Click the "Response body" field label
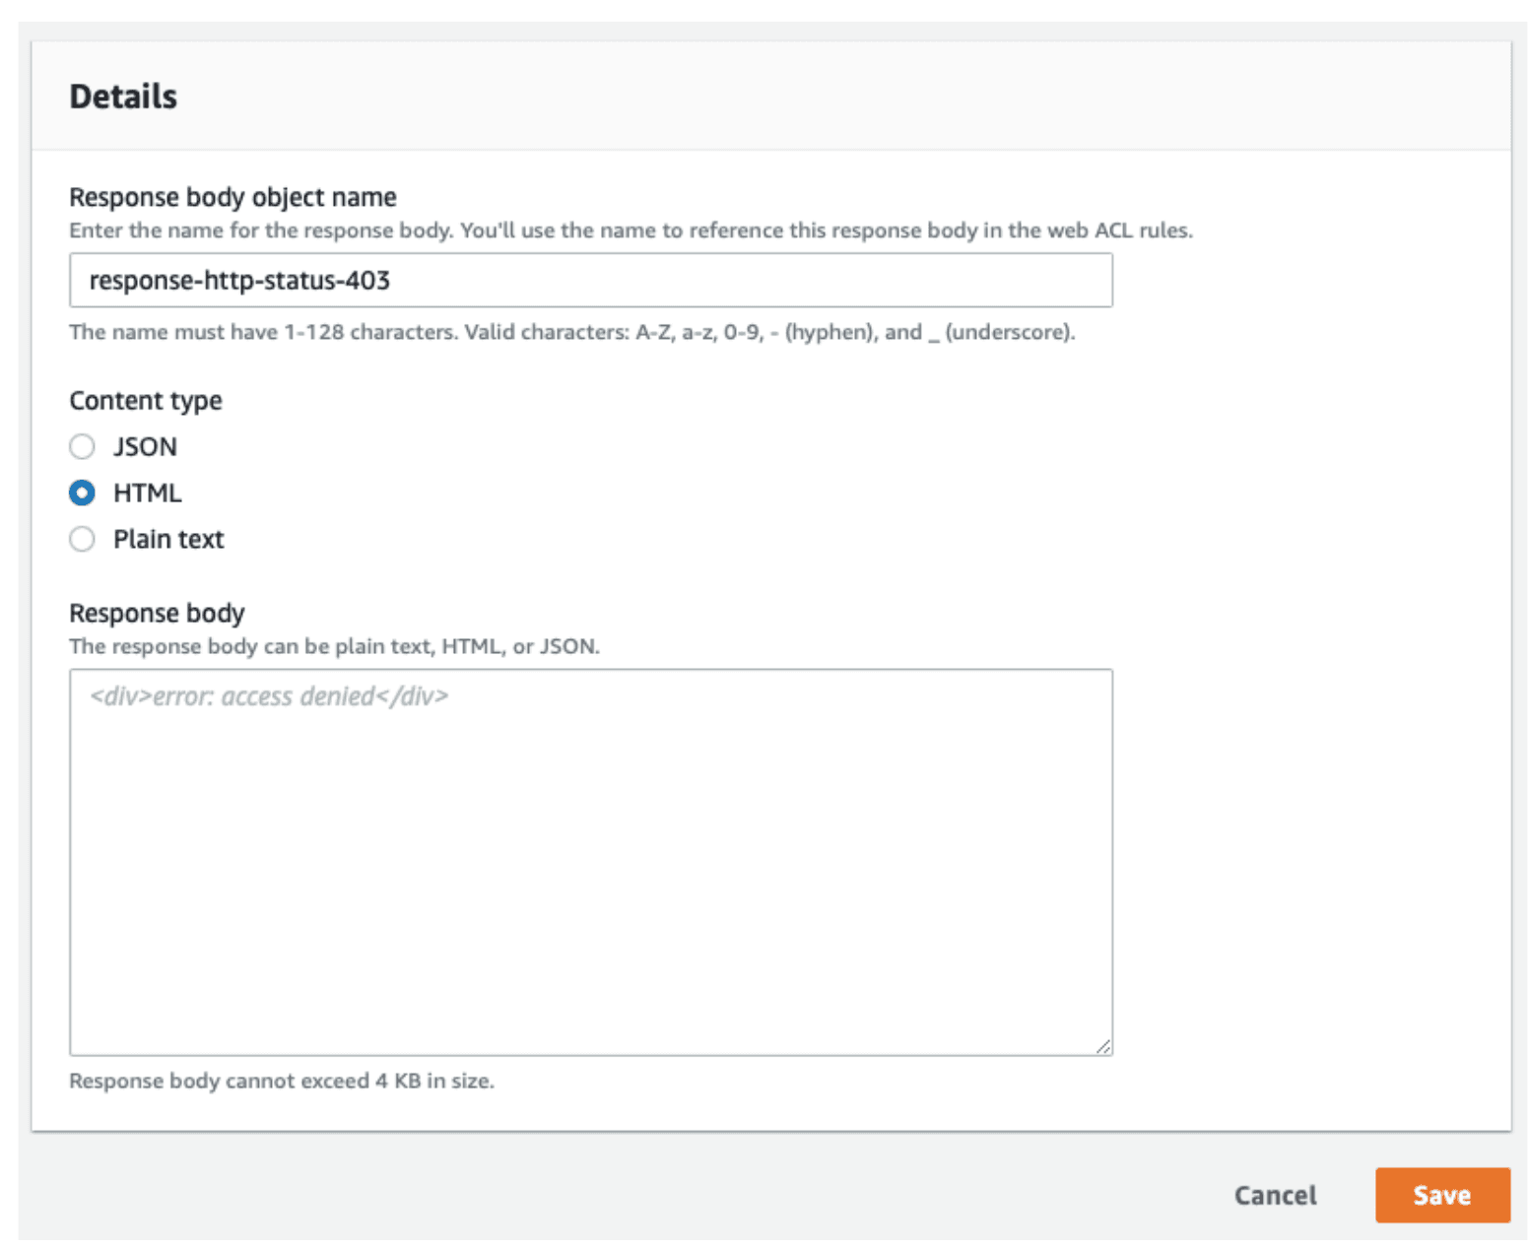The height and width of the screenshot is (1249, 1528). (157, 613)
